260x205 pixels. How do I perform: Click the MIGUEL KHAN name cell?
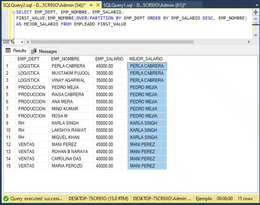click(71, 137)
